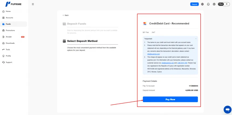Switch the Client/IB portal toggle
232x115 pixels.
pos(224,4)
